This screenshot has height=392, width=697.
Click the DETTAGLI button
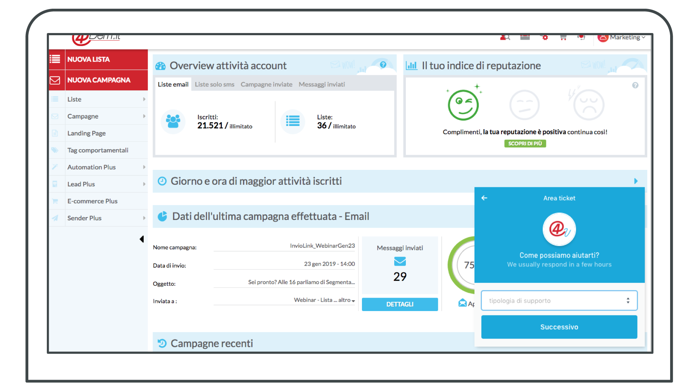coord(400,304)
